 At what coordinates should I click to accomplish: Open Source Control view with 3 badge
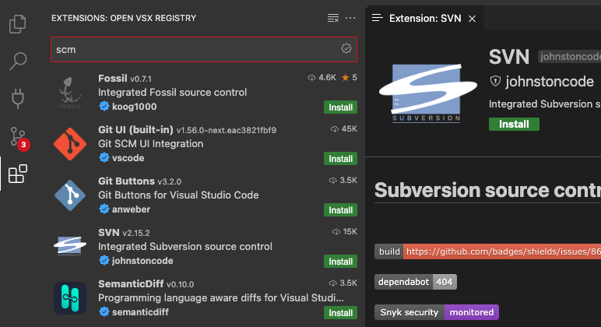click(x=19, y=139)
